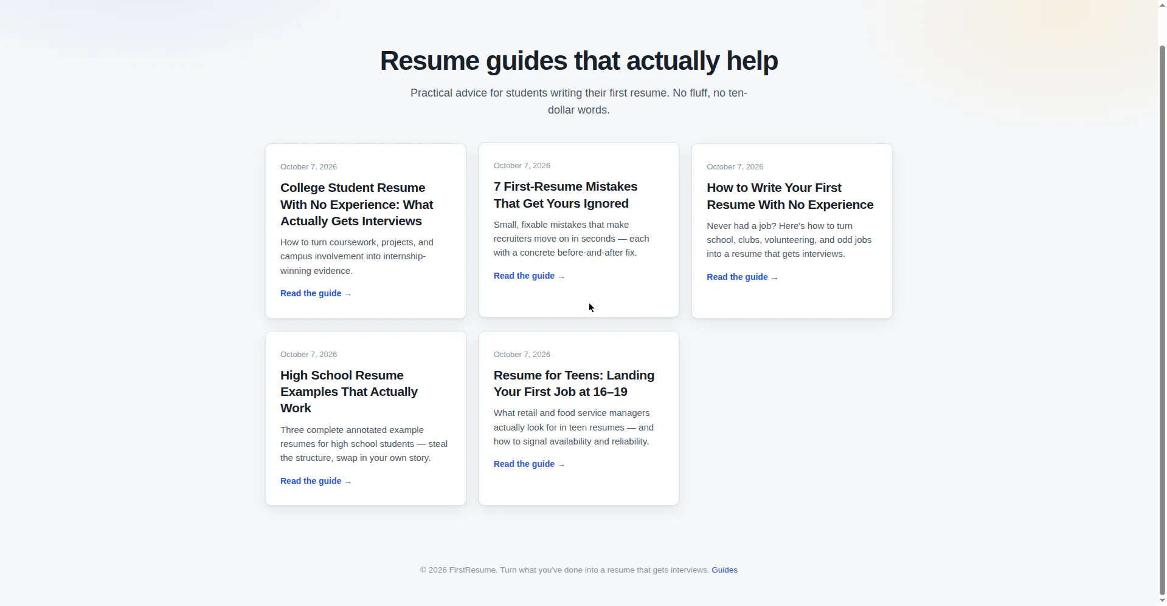
Task: Open High School Resume Examples title
Action: pos(349,392)
